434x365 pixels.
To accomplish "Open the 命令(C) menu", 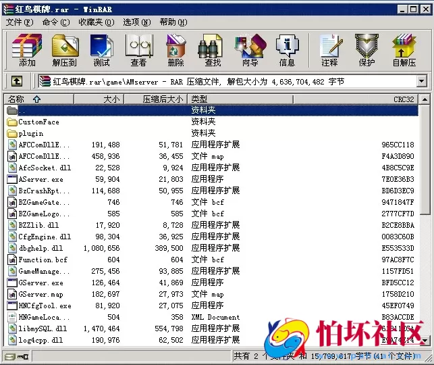I will tap(56, 22).
